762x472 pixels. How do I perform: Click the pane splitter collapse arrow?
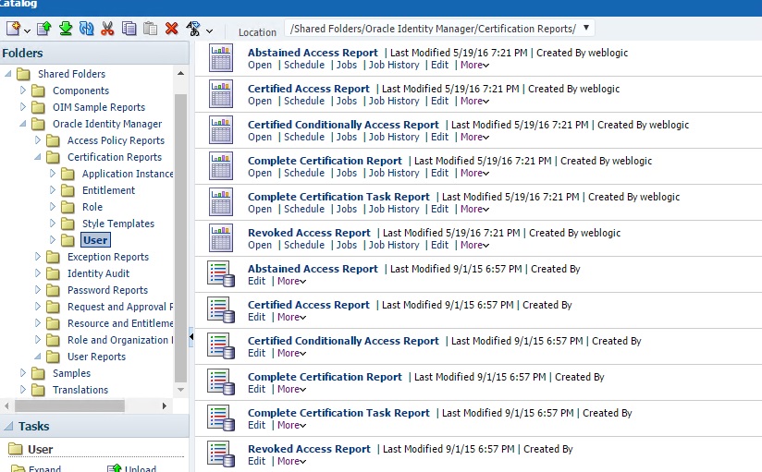[x=191, y=336]
